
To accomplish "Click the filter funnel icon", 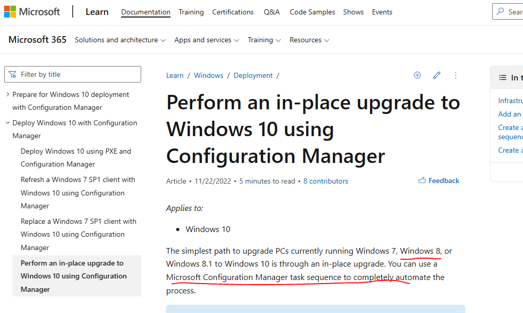I will tap(12, 74).
